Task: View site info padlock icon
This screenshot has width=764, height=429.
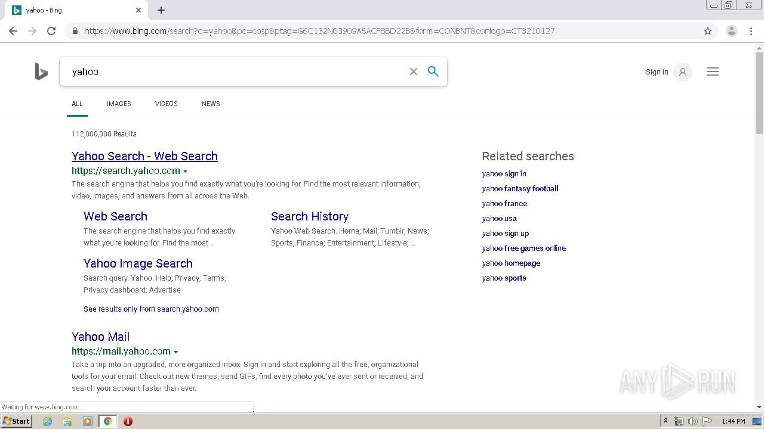Action: tap(75, 31)
